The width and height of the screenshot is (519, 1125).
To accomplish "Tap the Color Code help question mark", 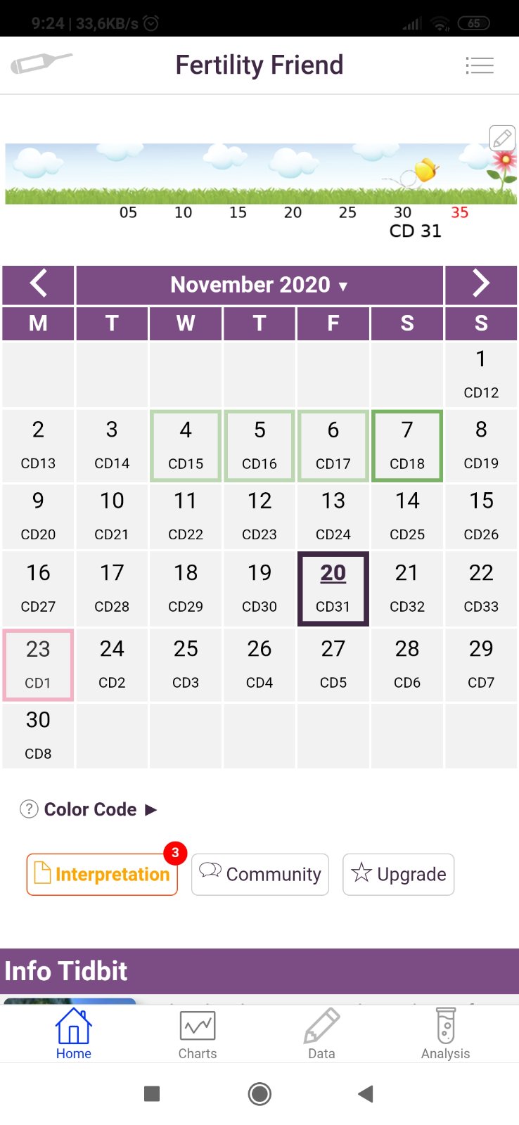I will 29,809.
